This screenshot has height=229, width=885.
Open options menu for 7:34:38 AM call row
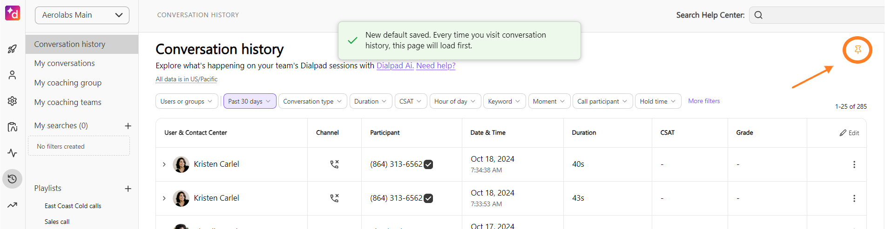point(854,164)
